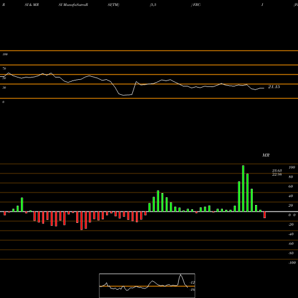Click the -12 label in the mini chart
The width and height of the screenshot is (298, 298).
tap(193, 283)
